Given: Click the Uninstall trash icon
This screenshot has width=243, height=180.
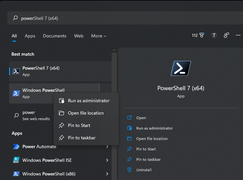Looking at the screenshot, I should (129, 170).
